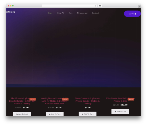147x125 pixels.
Task: Open a new browser tab with plus icon
Action: [x=139, y=7]
